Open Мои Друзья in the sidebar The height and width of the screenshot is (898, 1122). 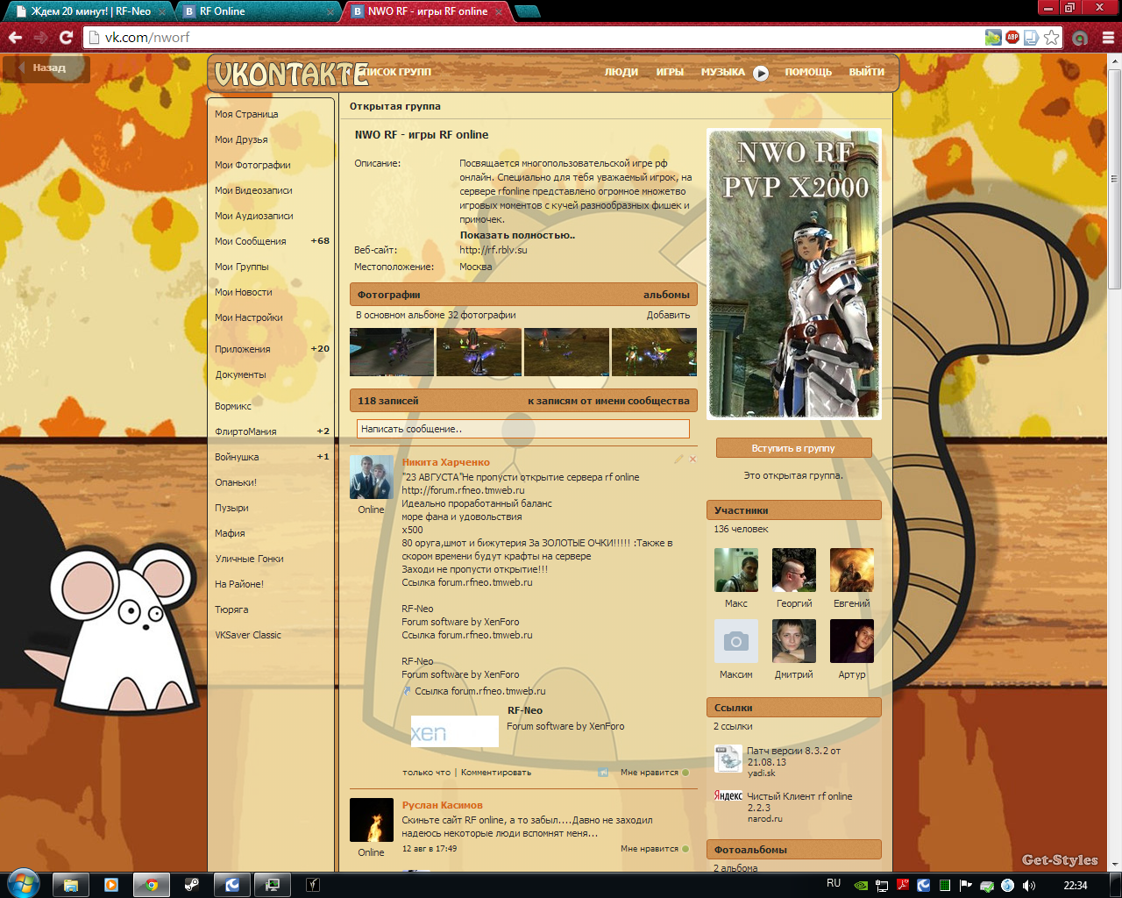(241, 139)
